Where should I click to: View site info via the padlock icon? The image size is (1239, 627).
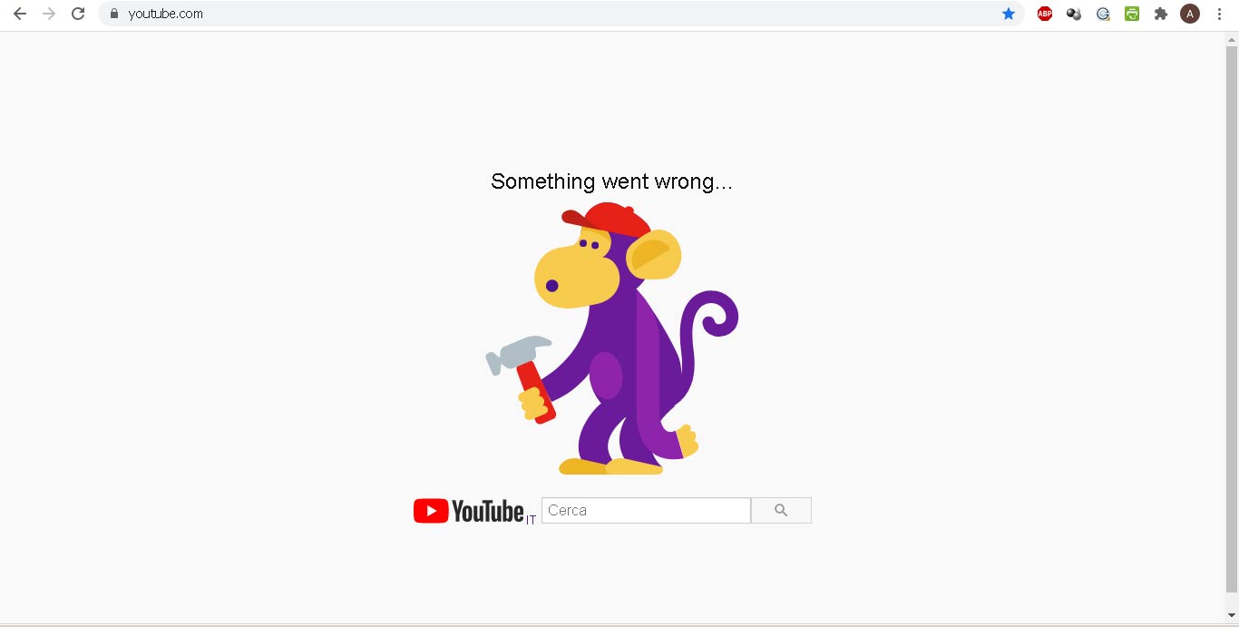pyautogui.click(x=114, y=14)
